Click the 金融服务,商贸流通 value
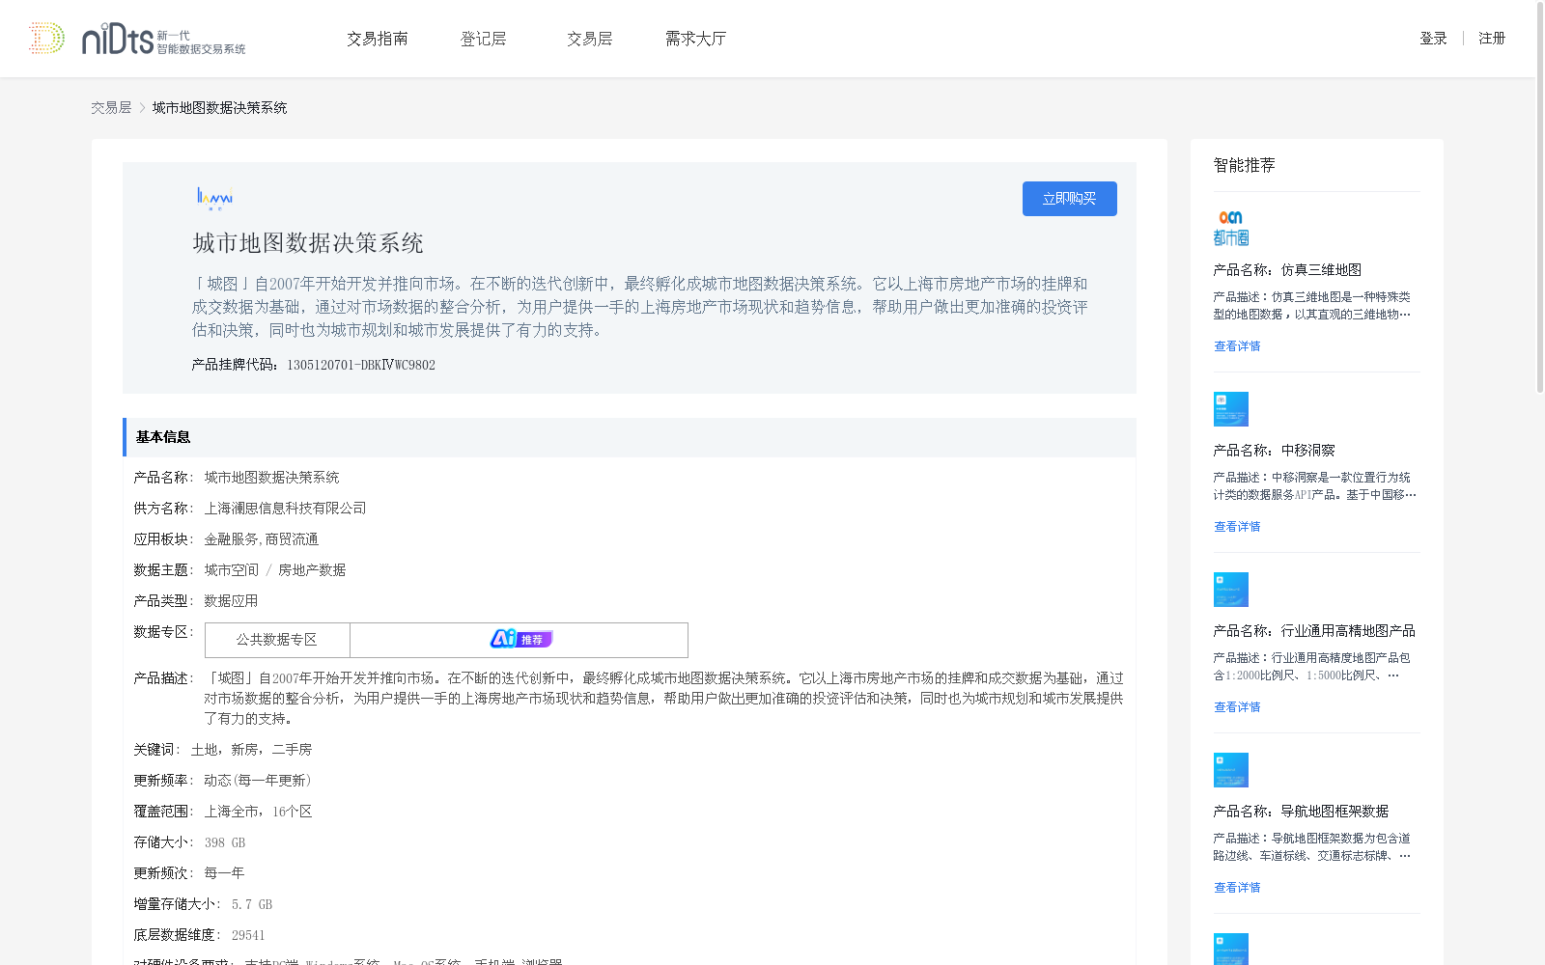Image resolution: width=1545 pixels, height=965 pixels. tap(261, 539)
